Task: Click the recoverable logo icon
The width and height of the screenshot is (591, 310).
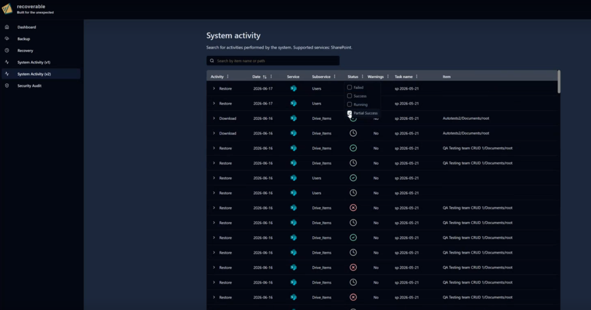Action: click(x=7, y=9)
